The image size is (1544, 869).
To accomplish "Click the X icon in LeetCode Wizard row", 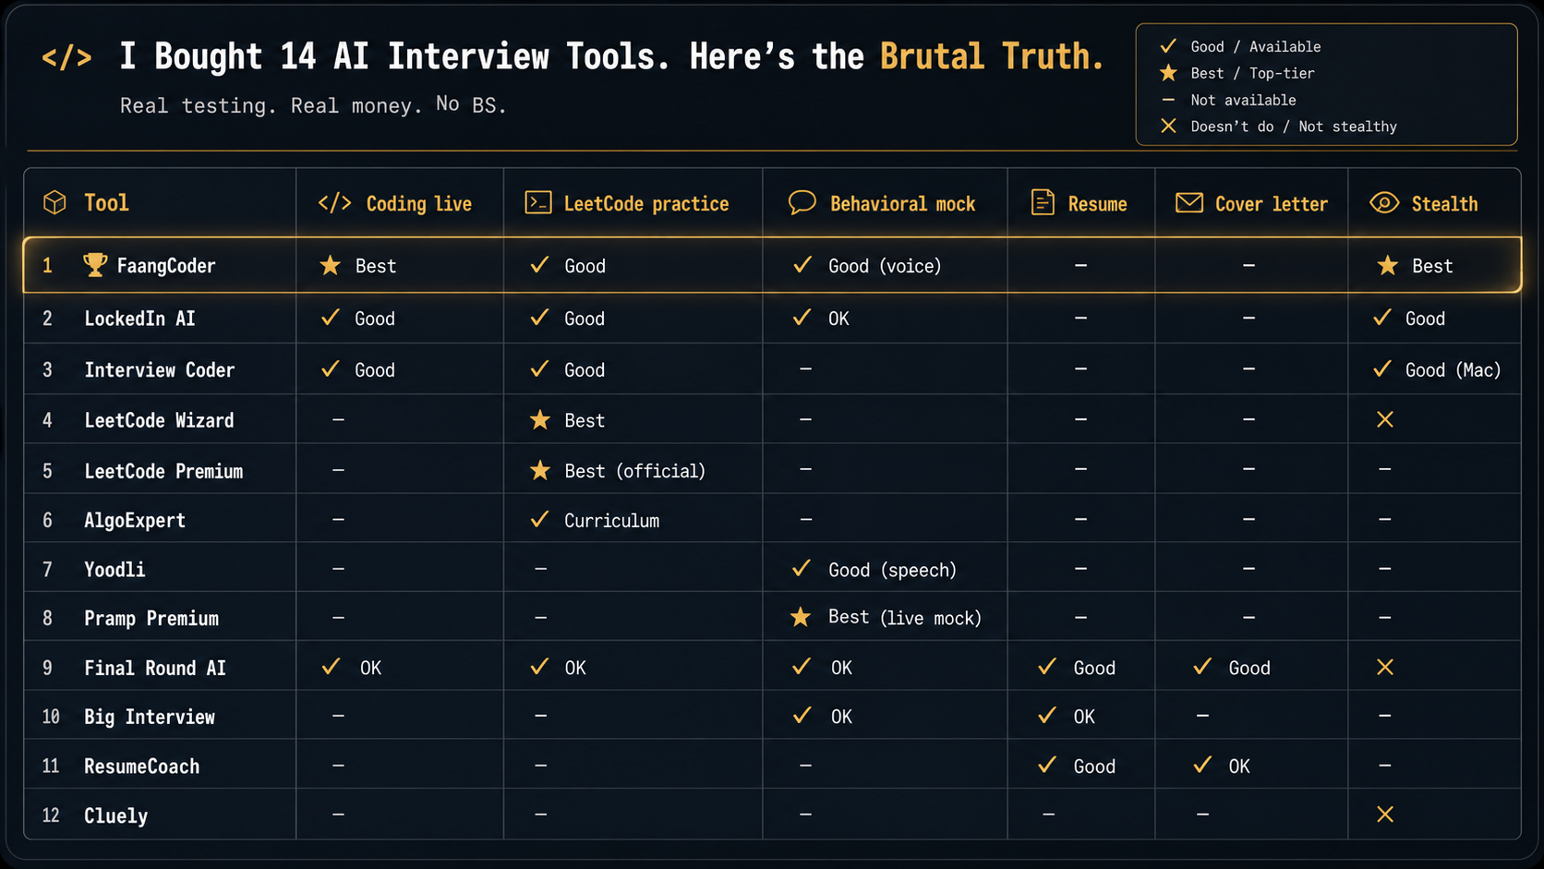I will coord(1385,419).
